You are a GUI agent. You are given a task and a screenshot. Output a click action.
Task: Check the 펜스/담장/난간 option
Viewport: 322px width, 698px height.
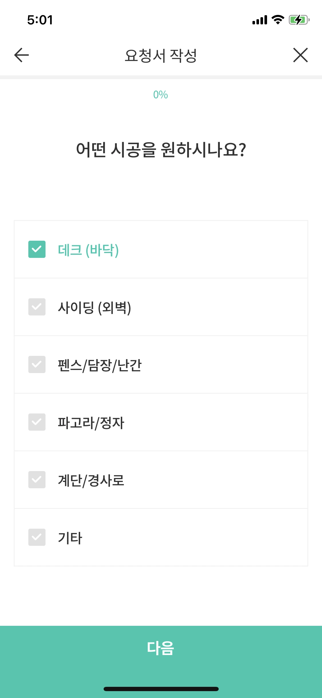click(x=37, y=365)
